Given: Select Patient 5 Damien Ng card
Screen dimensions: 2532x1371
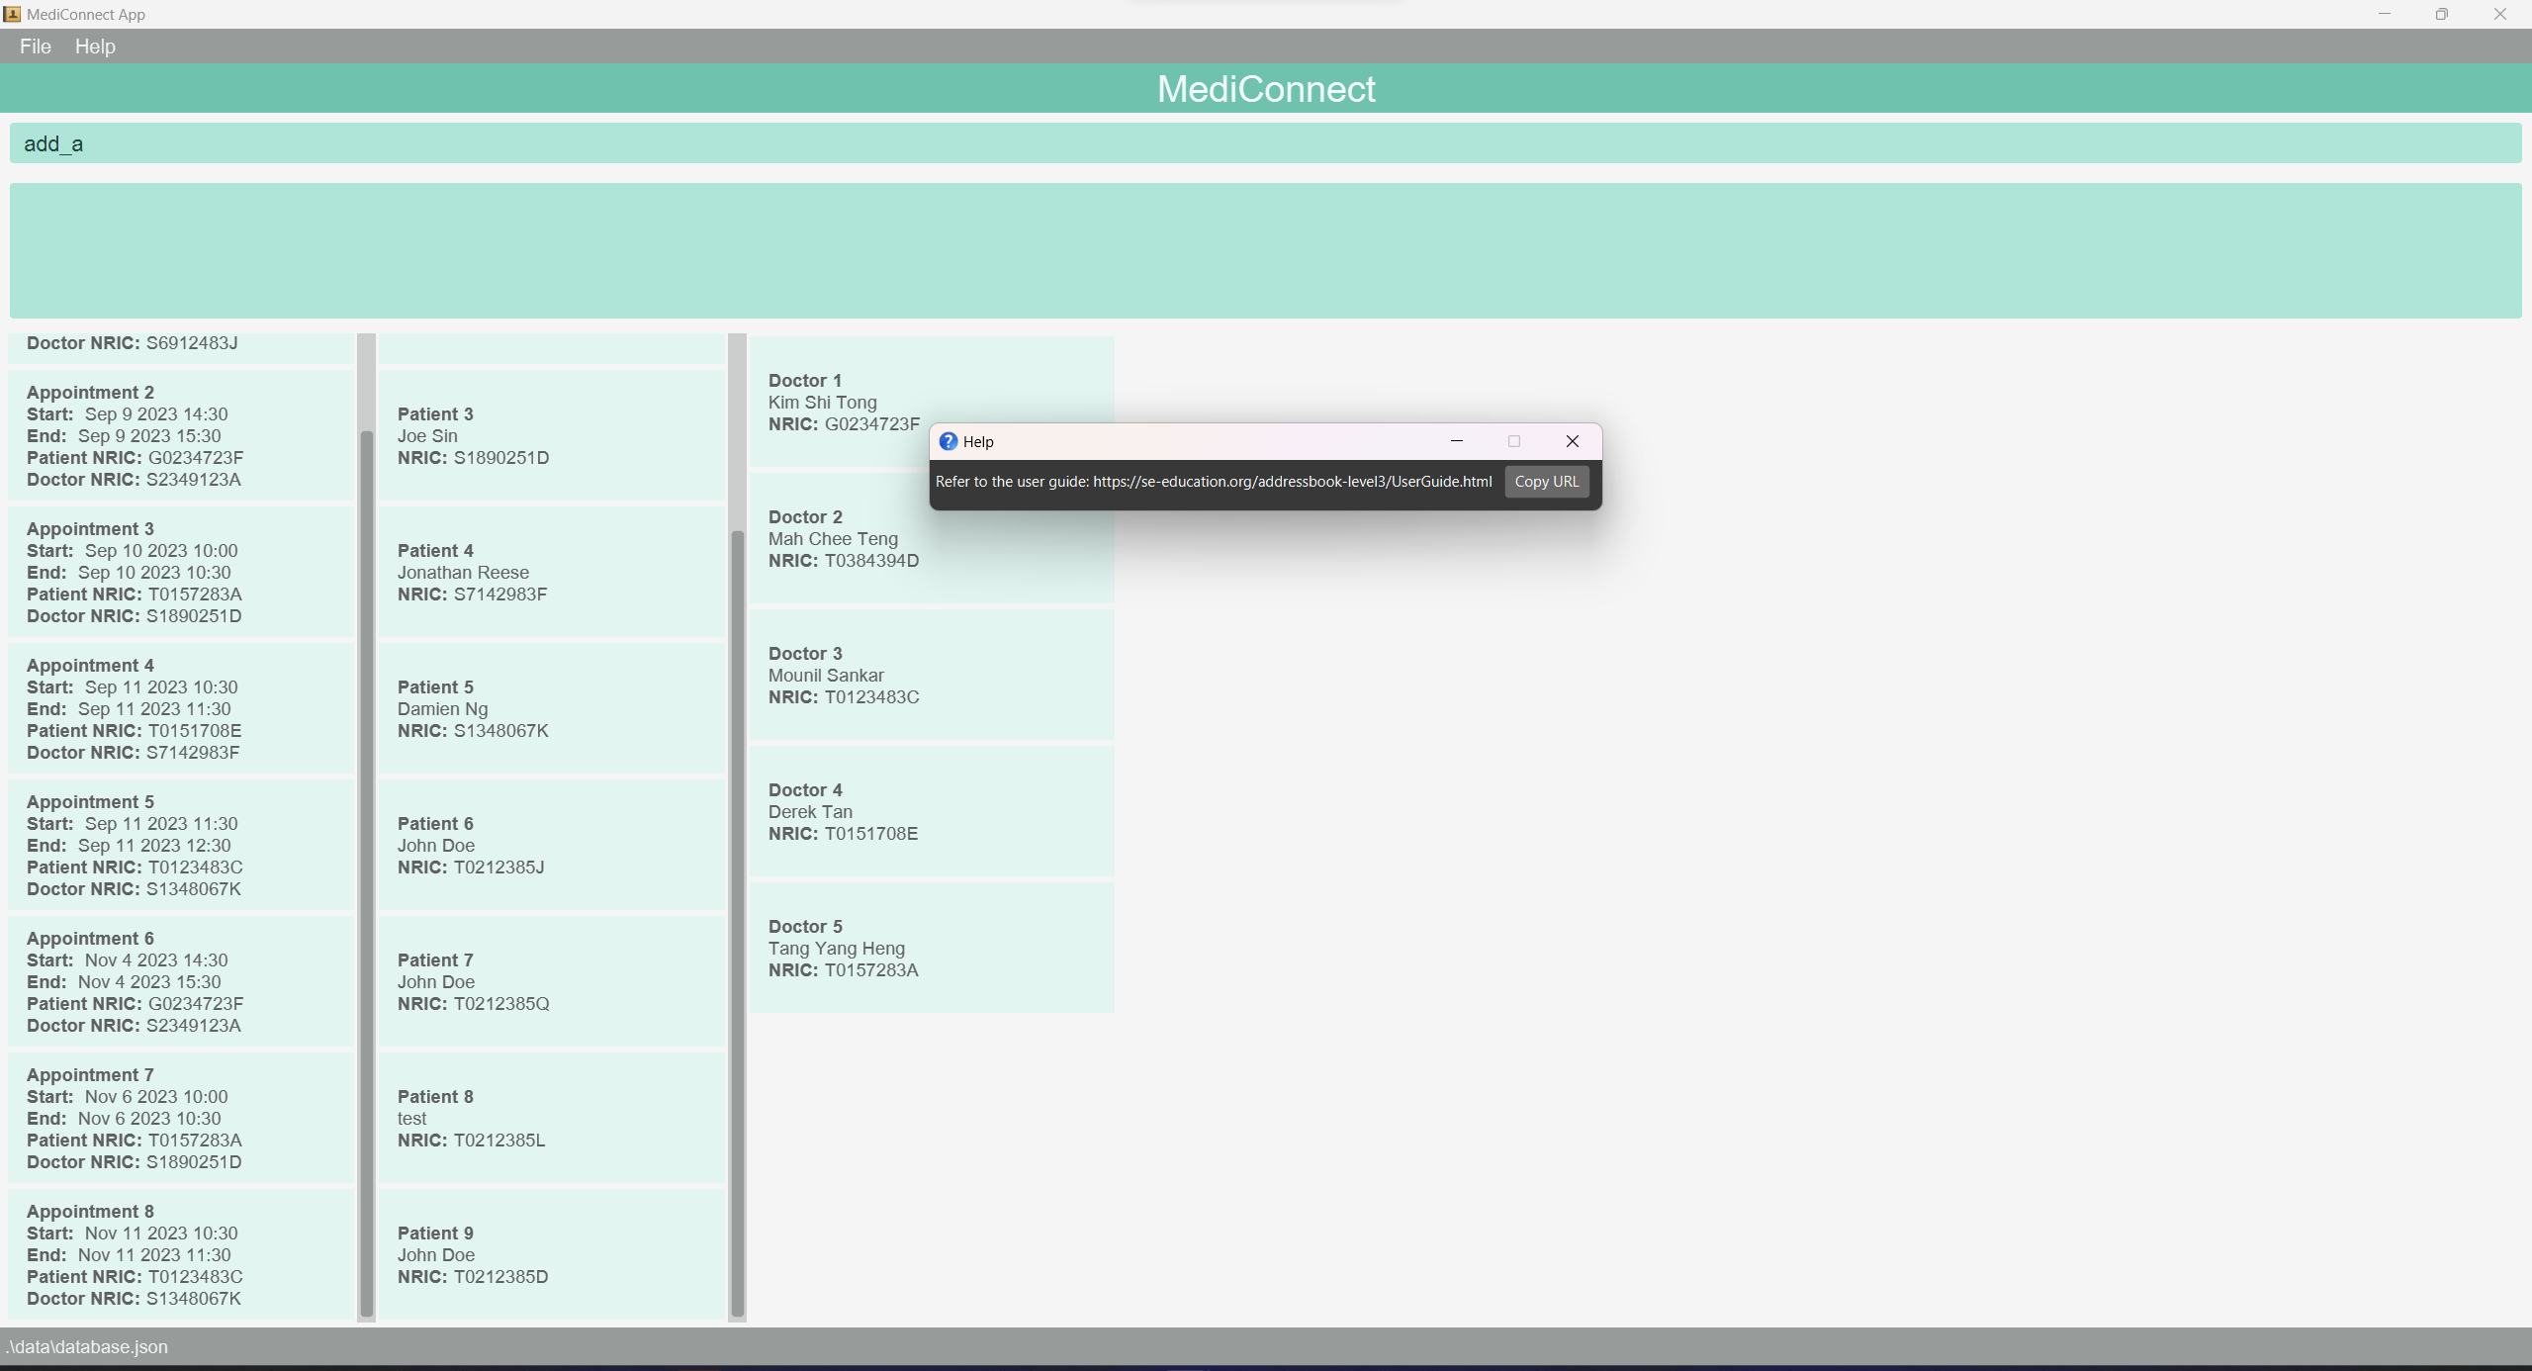Looking at the screenshot, I should click(x=551, y=708).
